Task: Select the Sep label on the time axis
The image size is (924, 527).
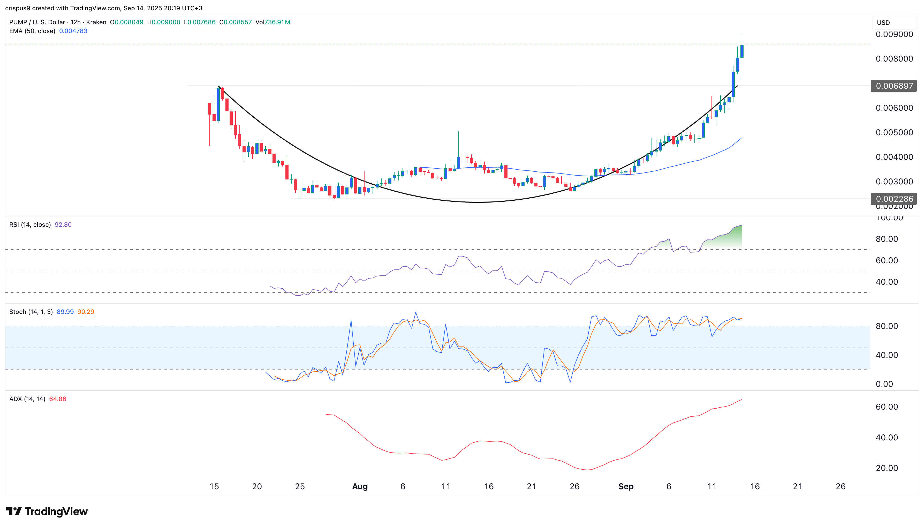Action: tap(626, 487)
